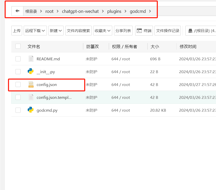Click the config.json.template file icon
The height and width of the screenshot is (190, 216).
[31, 97]
